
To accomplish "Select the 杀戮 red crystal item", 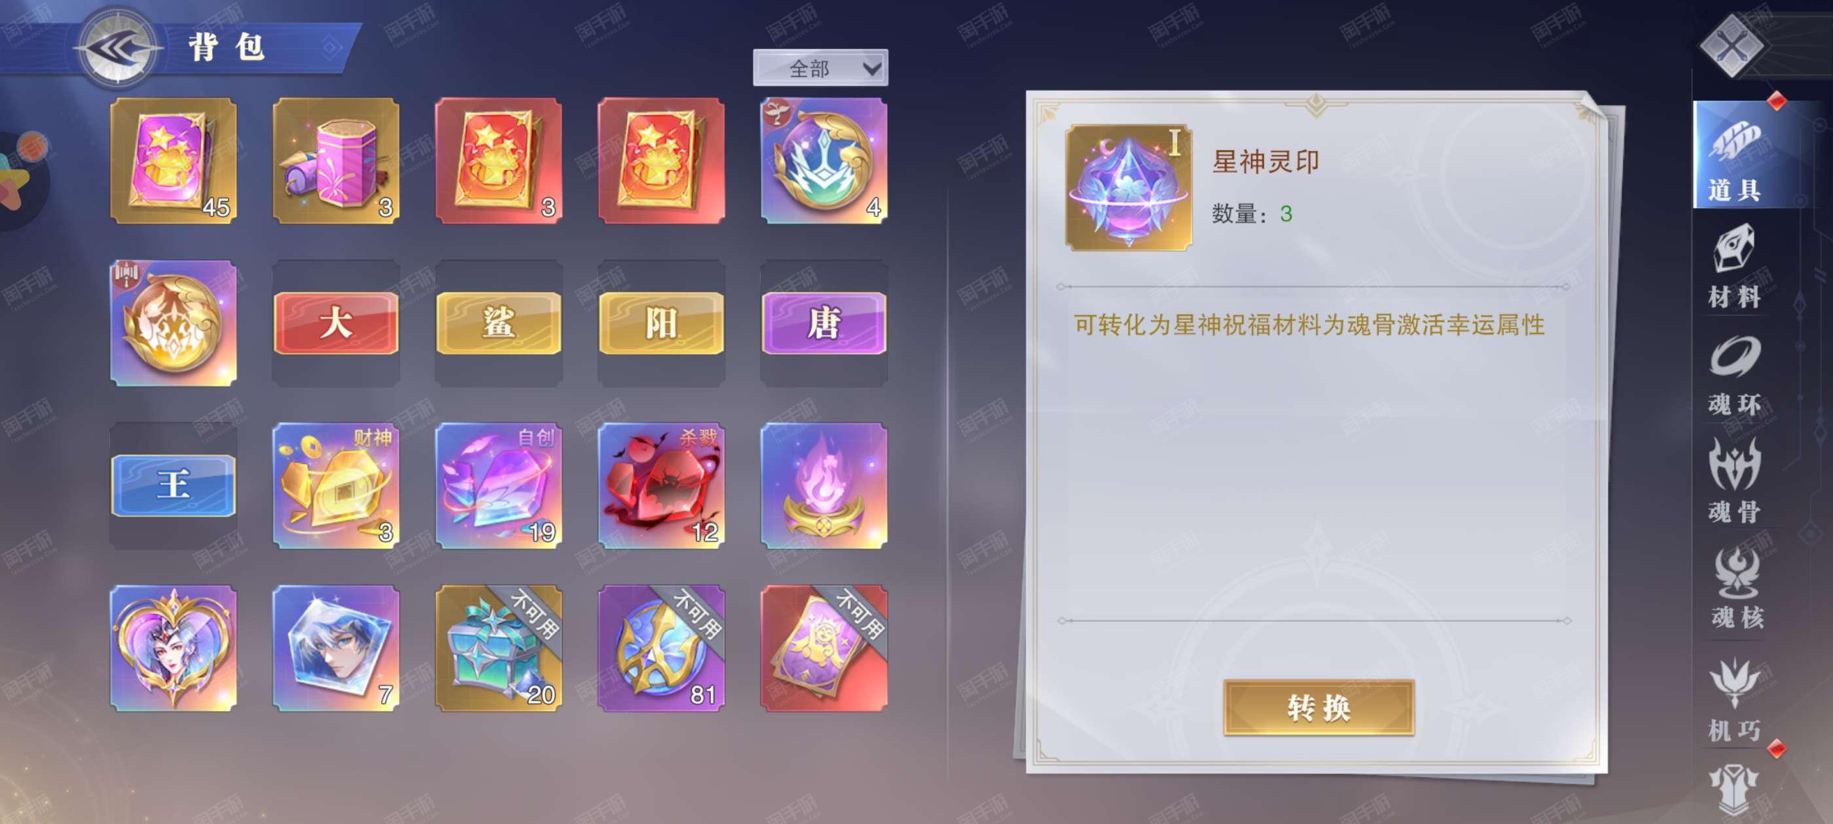I will click(x=661, y=486).
